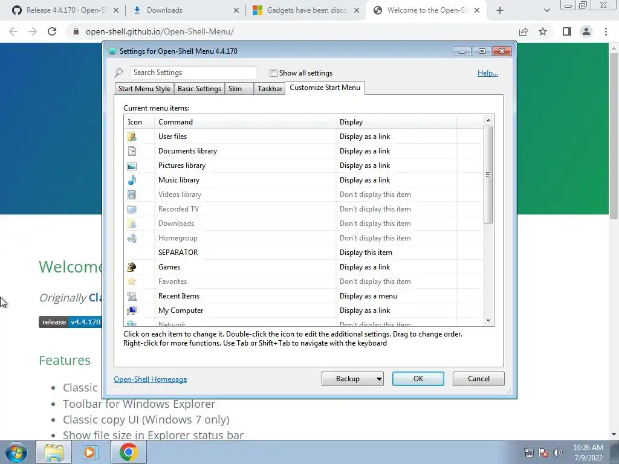Change display setting for User files
Image resolution: width=619 pixels, height=464 pixels.
(365, 137)
